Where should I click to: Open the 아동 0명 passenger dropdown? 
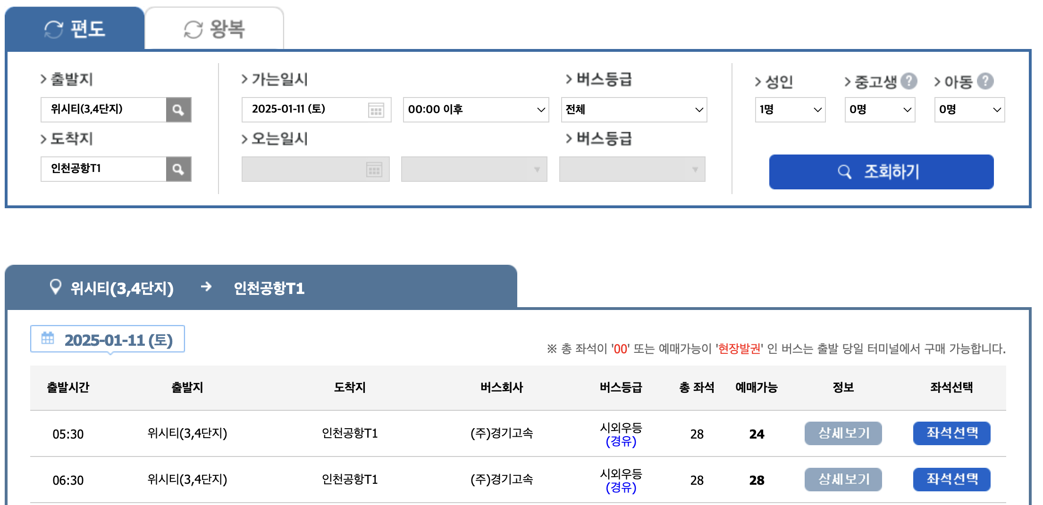tap(969, 110)
